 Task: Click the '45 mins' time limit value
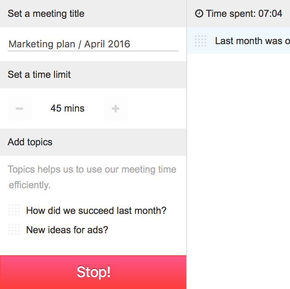click(68, 108)
